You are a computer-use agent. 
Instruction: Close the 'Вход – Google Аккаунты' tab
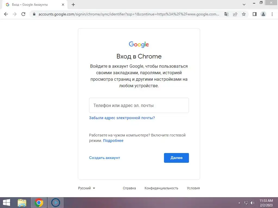(63, 5)
